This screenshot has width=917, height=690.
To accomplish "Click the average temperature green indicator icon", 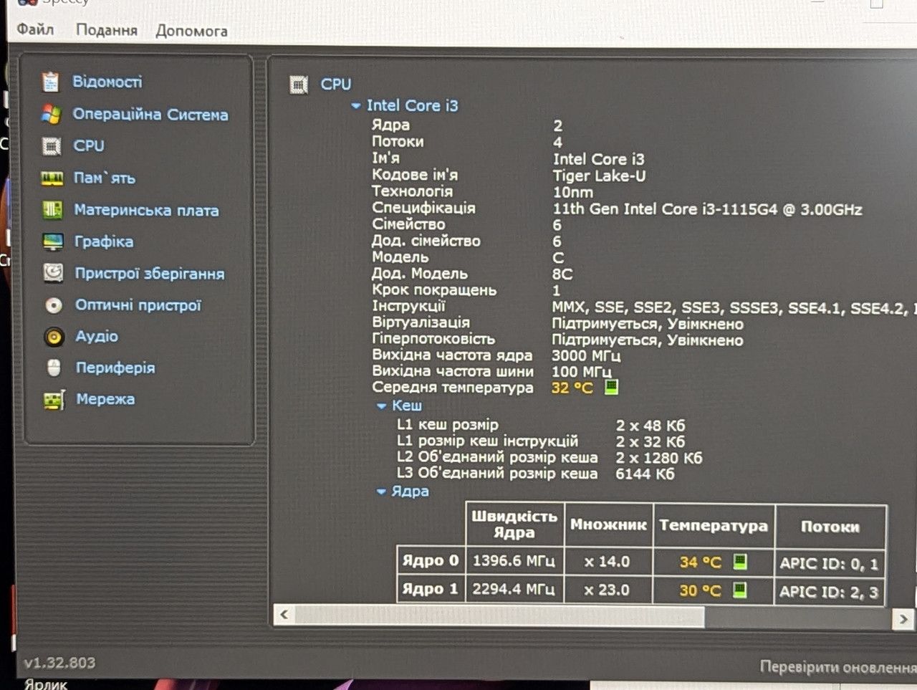I will pyautogui.click(x=611, y=387).
